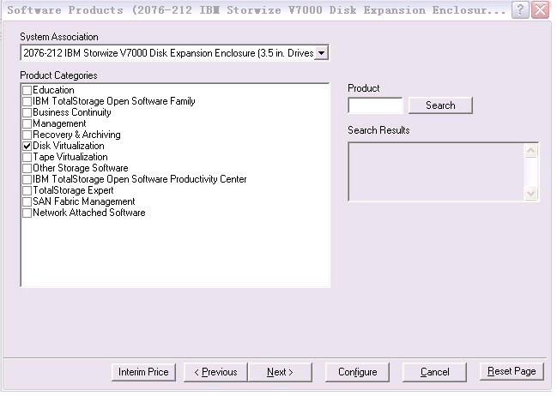The image size is (557, 396).
Task: Tick the TotalStorage Expert checkbox
Action: tap(27, 190)
